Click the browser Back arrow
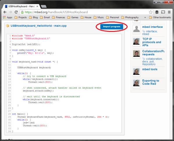This screenshot has height=141, width=174. (x=5, y=12)
